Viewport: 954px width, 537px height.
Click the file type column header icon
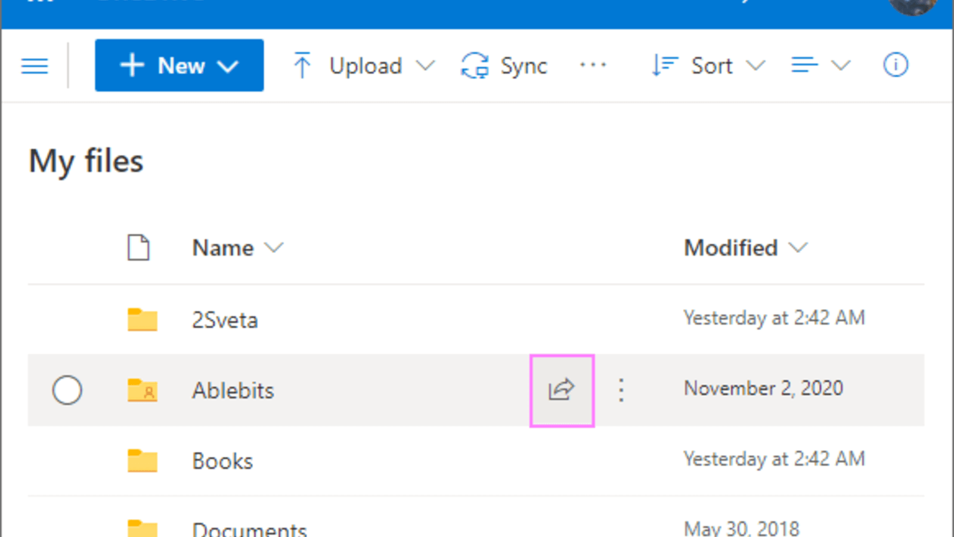click(138, 248)
